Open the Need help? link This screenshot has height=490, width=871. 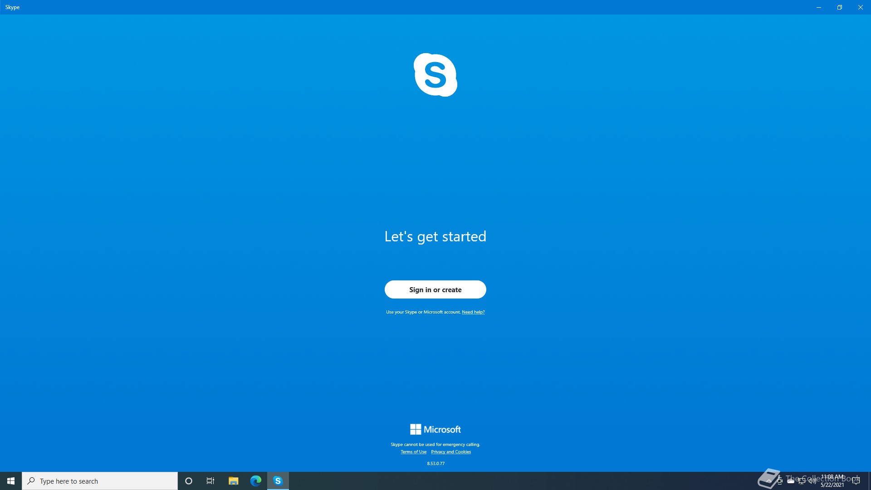[473, 312]
